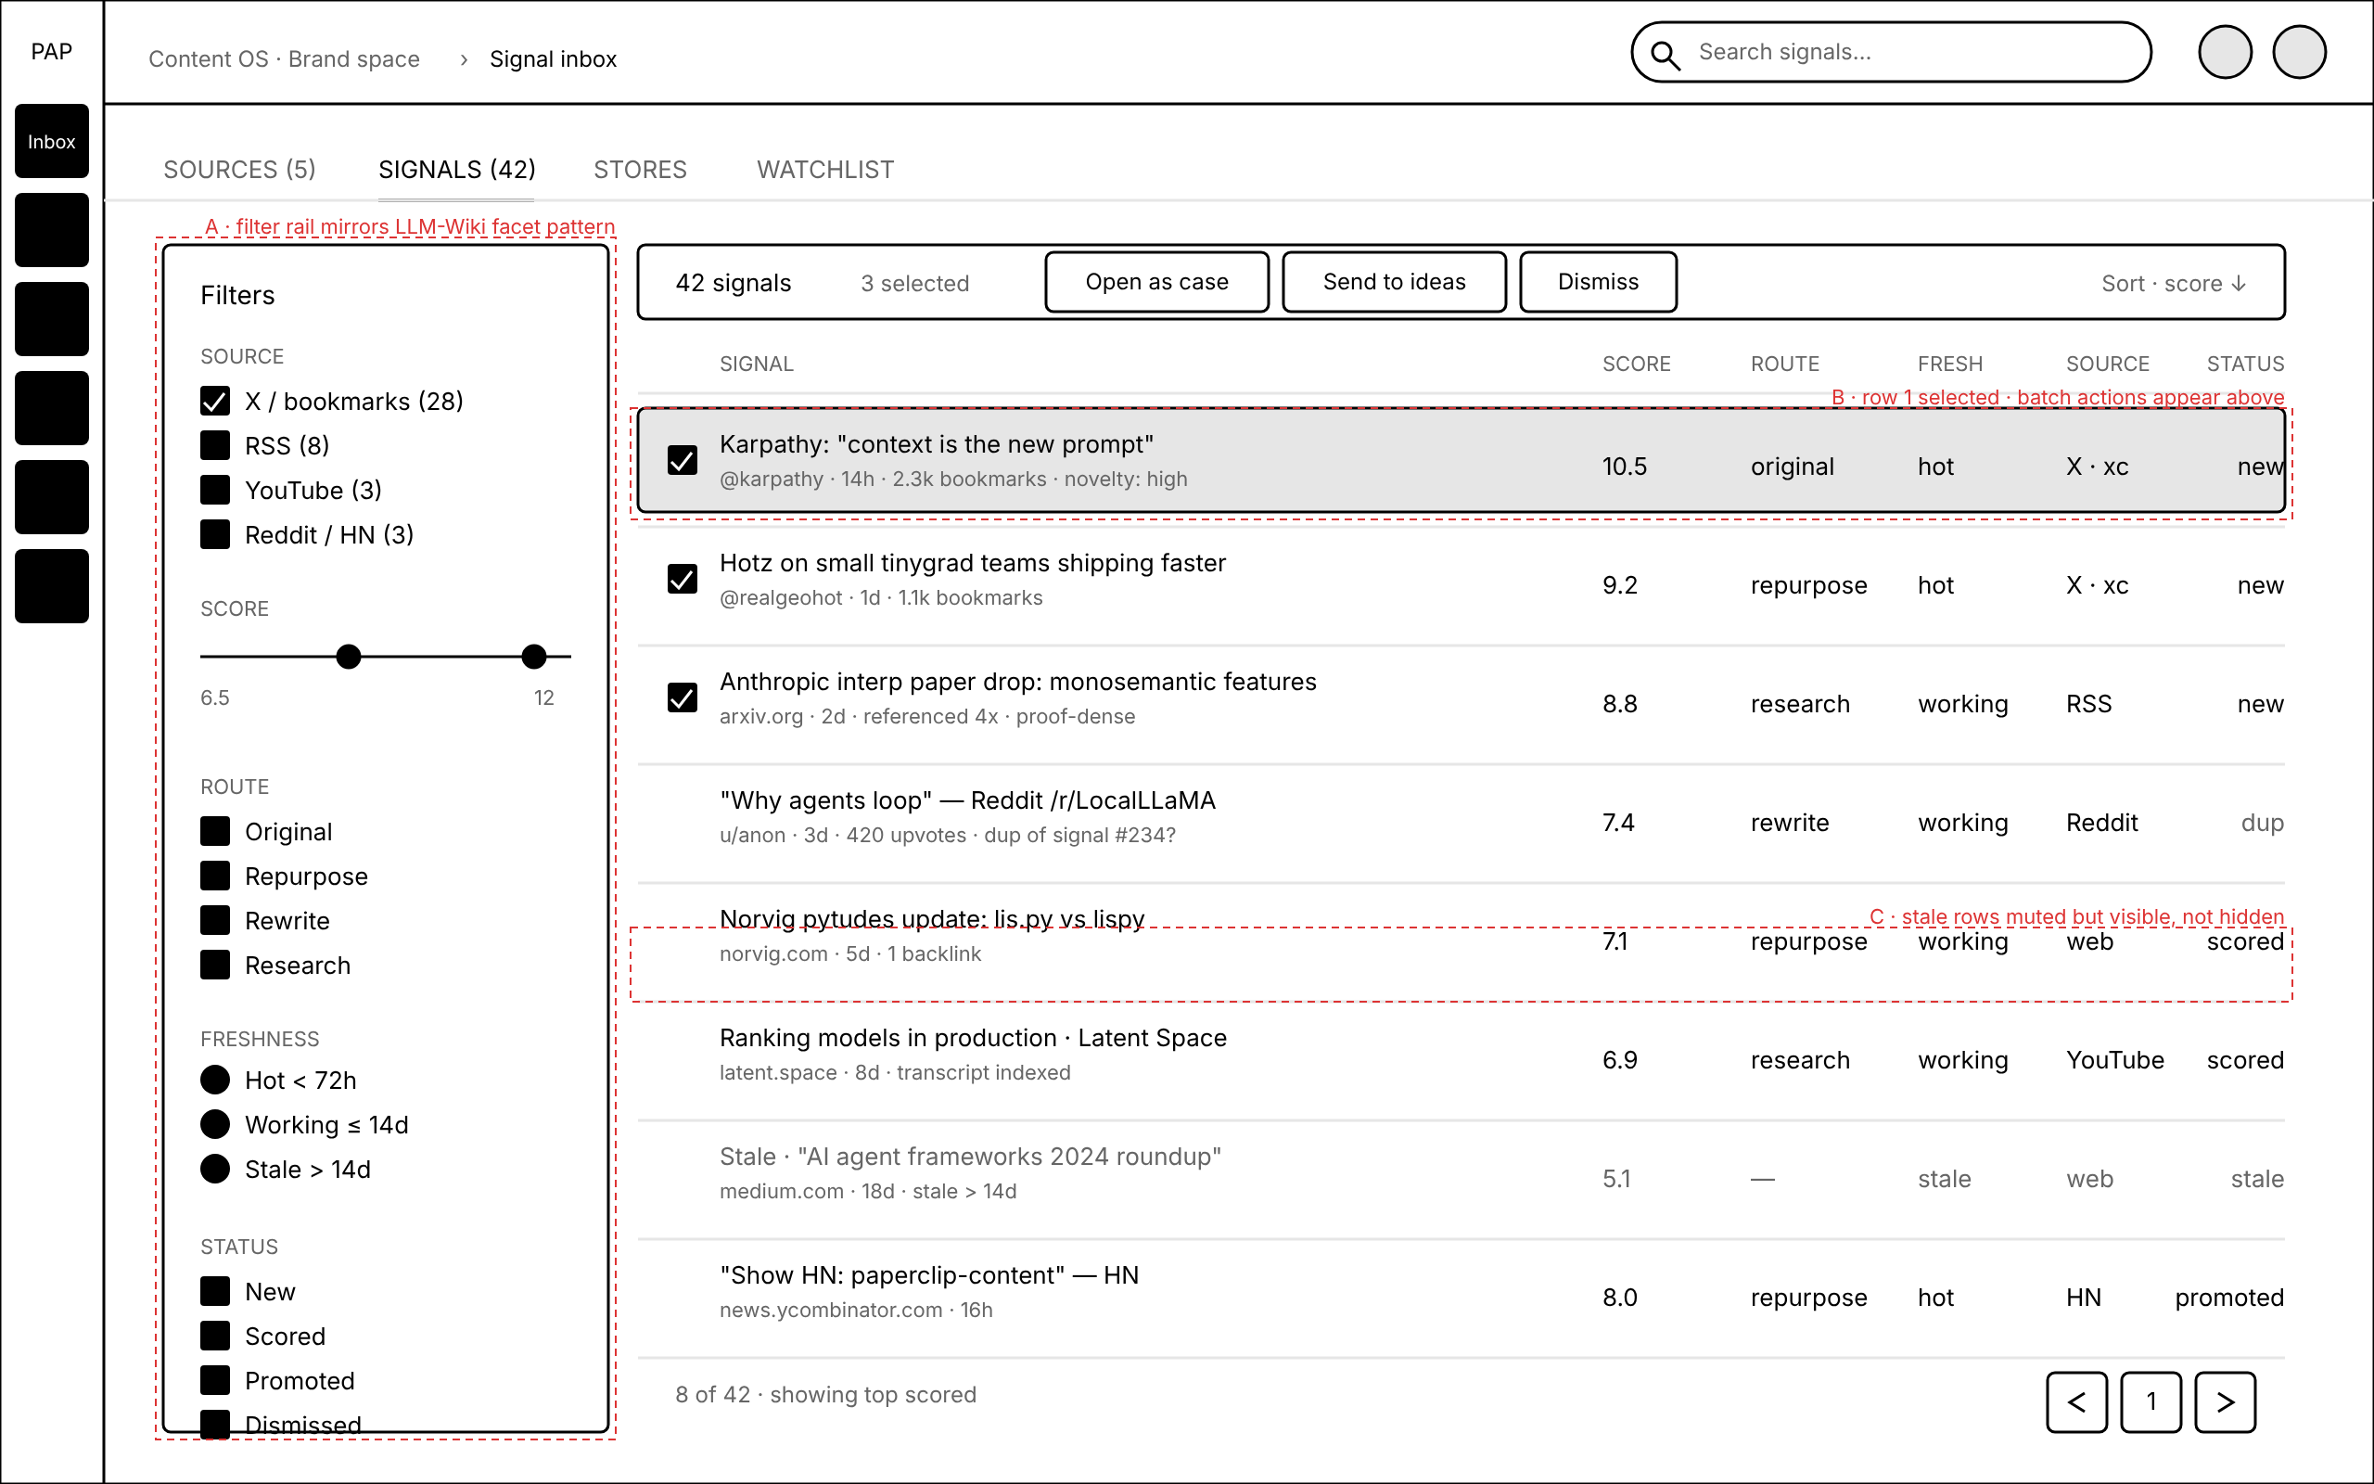Image resolution: width=2374 pixels, height=1484 pixels.
Task: Open Content OS · Brand space breadcrumb
Action: coord(284,58)
